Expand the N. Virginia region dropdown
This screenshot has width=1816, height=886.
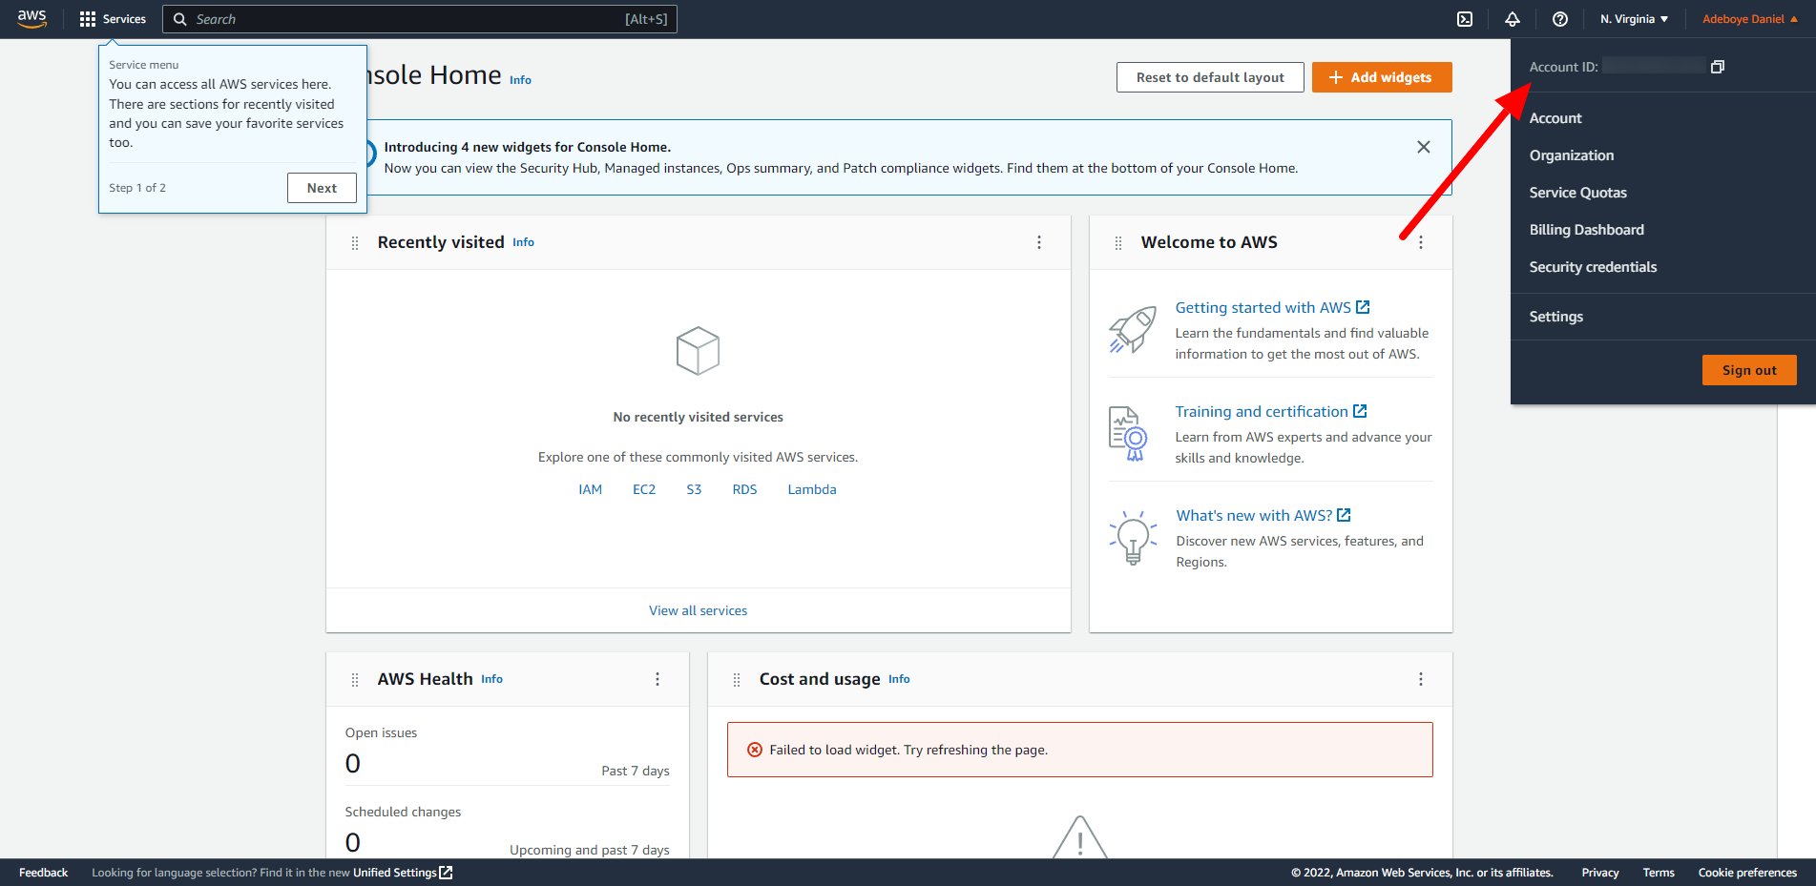1634,19
